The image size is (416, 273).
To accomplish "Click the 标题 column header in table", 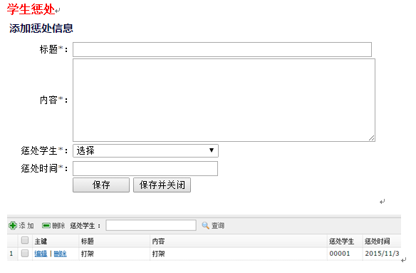I will (88, 241).
